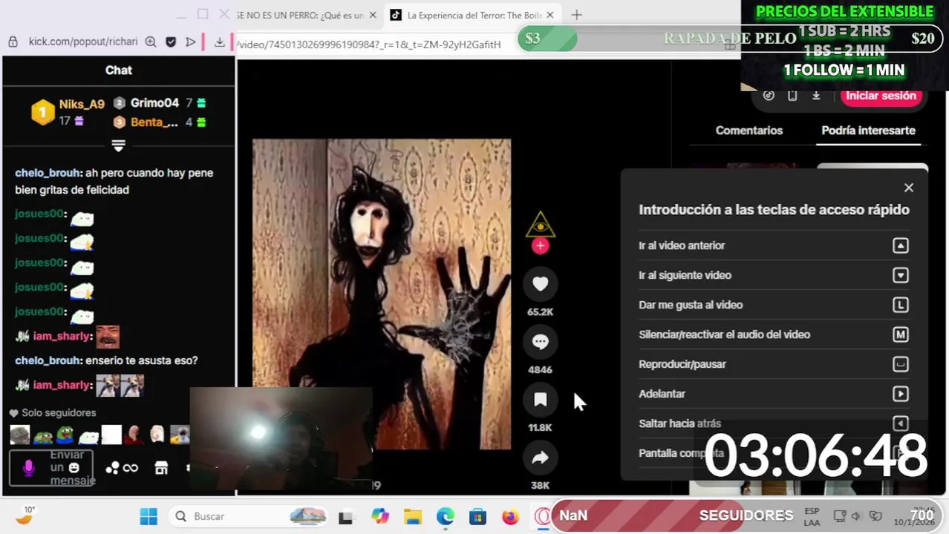Expand the chat leaderboard chevron

point(118,145)
